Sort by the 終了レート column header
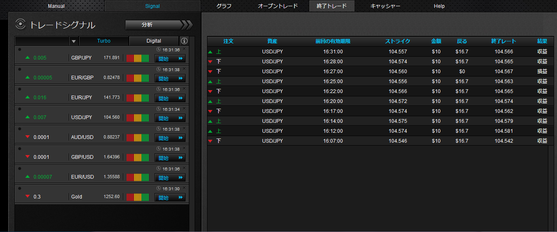The image size is (557, 232). 504,41
